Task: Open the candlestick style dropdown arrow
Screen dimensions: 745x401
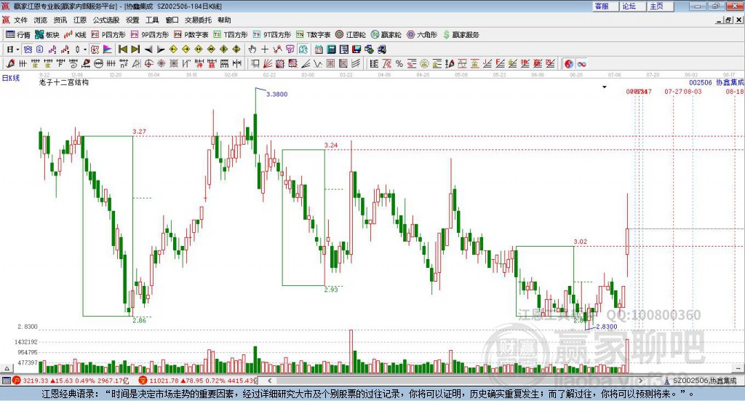Action: tap(85, 49)
